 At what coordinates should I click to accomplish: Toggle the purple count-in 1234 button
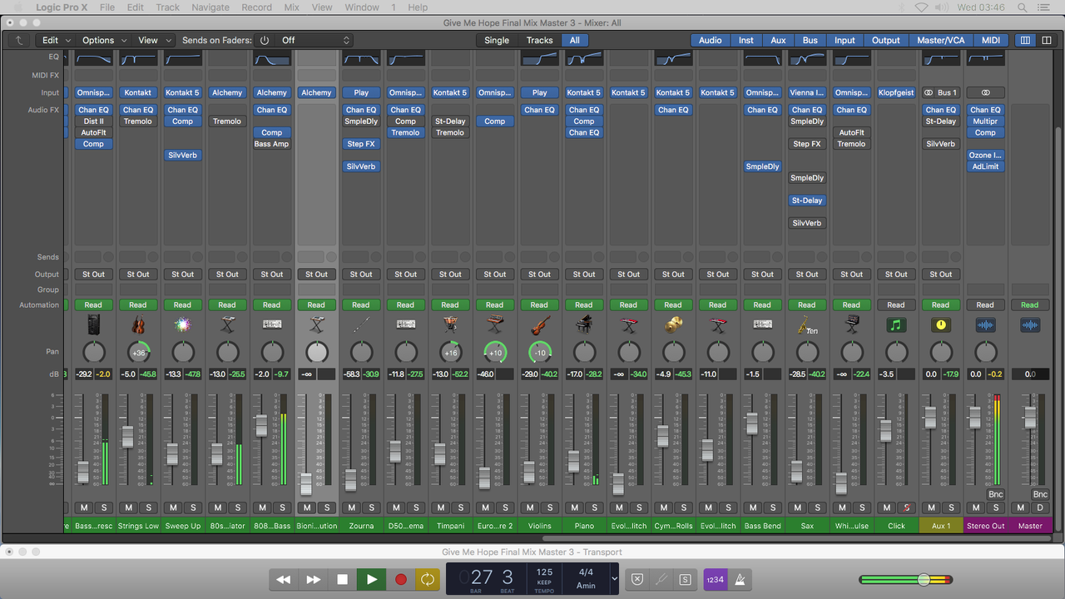coord(716,580)
